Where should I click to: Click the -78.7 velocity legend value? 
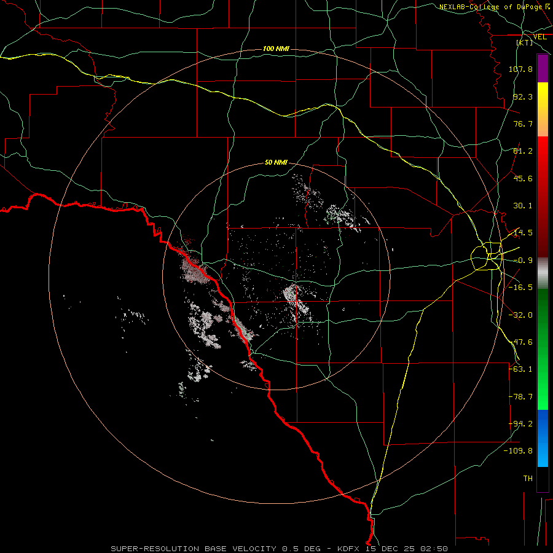[520, 397]
